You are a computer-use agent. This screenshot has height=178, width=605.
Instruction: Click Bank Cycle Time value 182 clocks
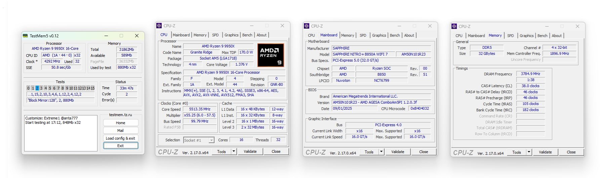[x=530, y=110]
